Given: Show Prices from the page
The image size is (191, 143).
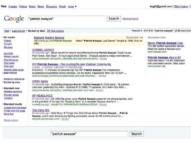Looking at the screenshot, I should click(x=14, y=111).
